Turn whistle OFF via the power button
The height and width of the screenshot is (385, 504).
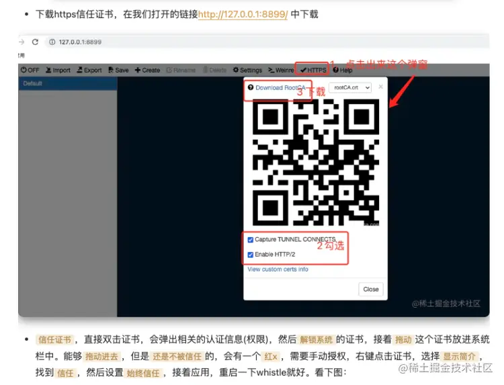[x=30, y=70]
